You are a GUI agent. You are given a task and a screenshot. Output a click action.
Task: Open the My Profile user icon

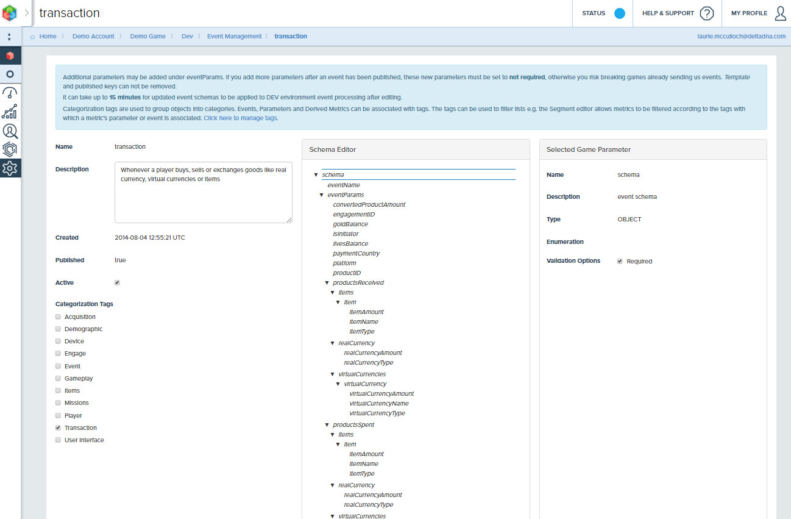coord(780,13)
